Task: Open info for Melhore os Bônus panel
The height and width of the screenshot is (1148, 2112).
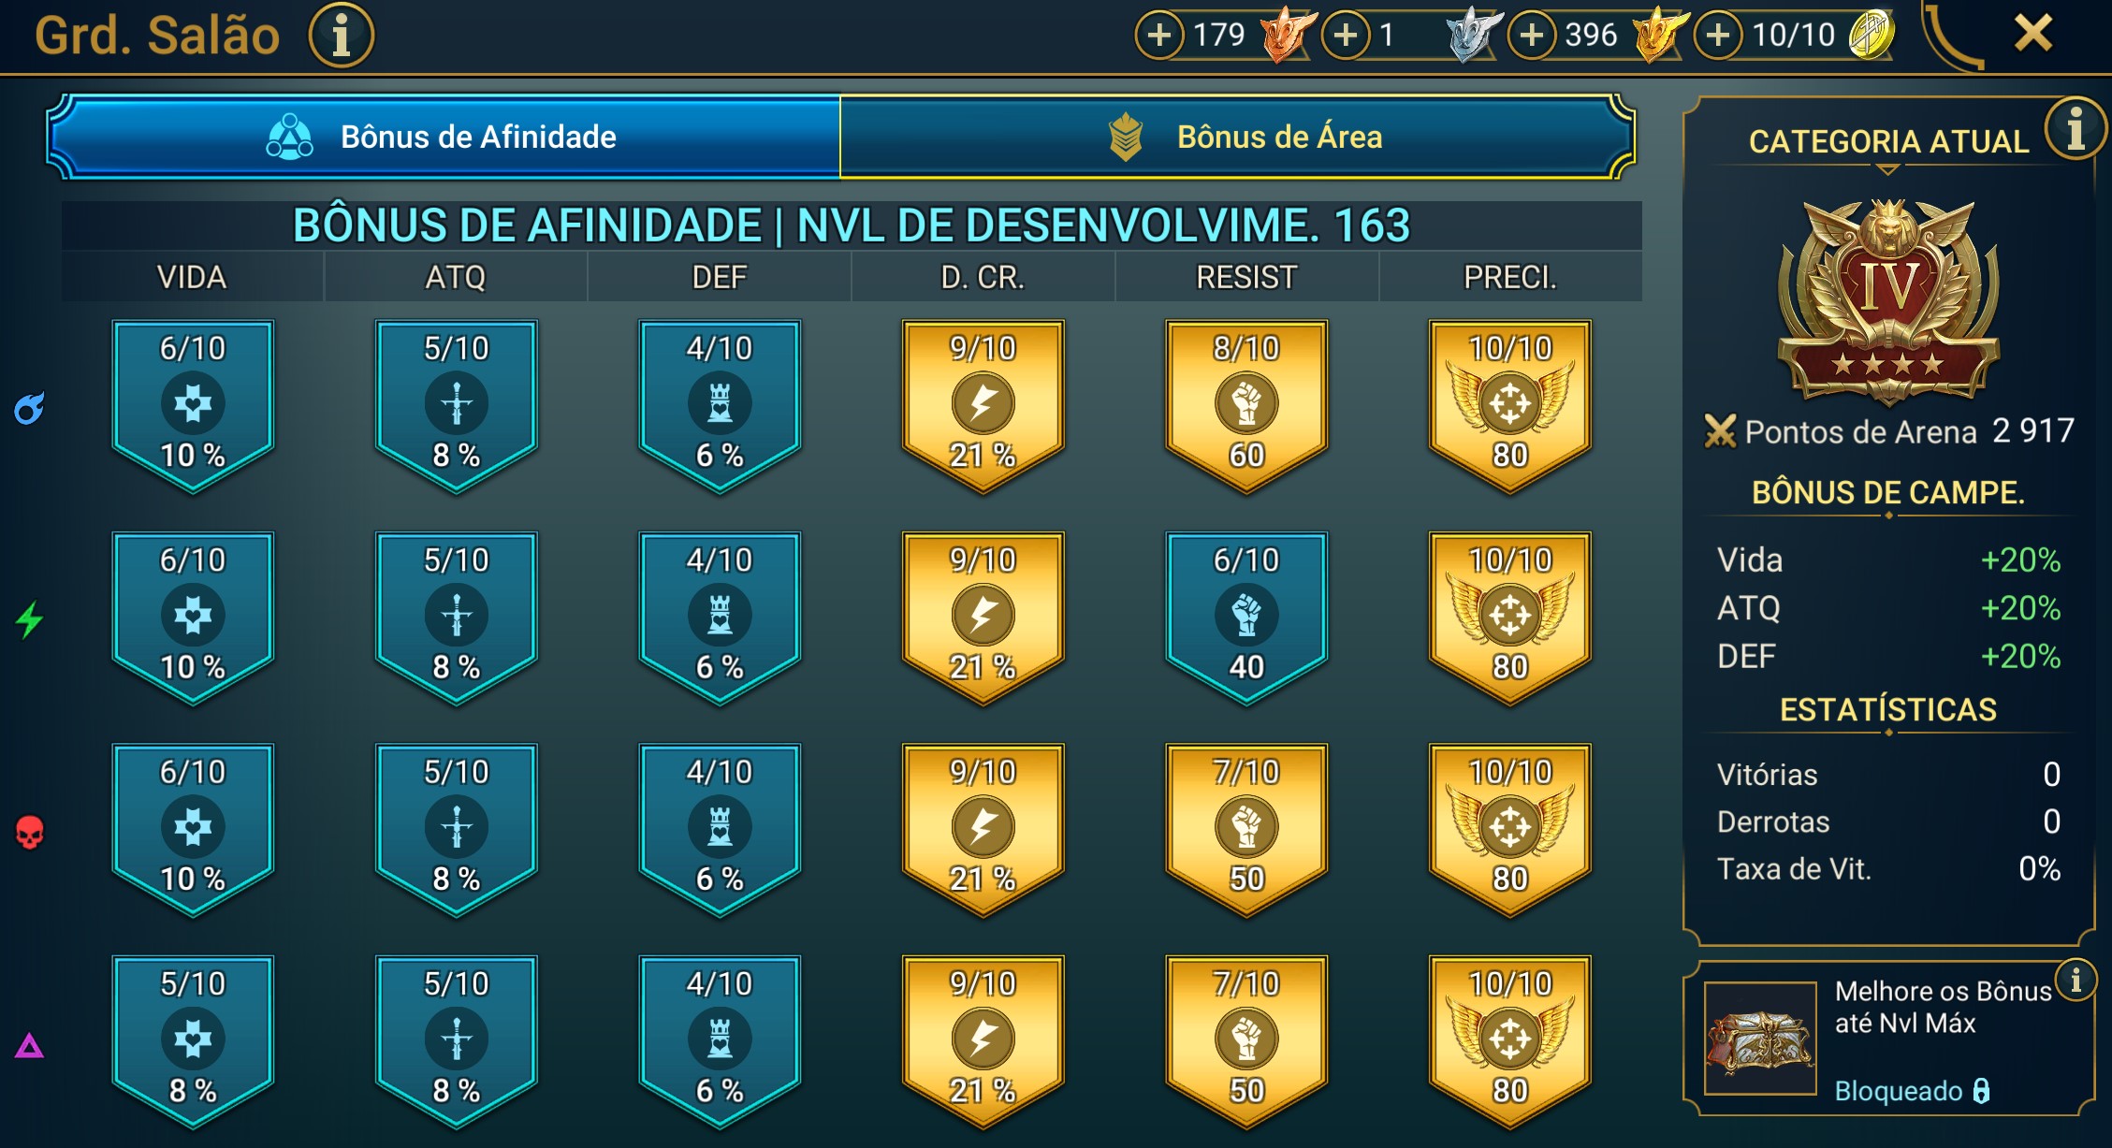Action: (x=2076, y=980)
